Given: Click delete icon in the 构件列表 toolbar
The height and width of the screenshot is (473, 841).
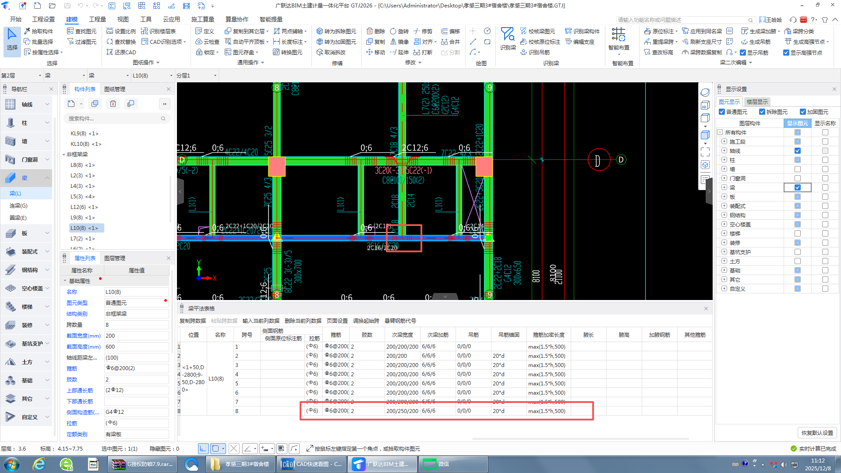Looking at the screenshot, I should (113, 104).
